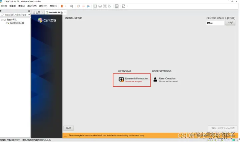The width and height of the screenshot is (240, 142).
Task: Open the us keyboard layout selector
Action: [215, 23]
